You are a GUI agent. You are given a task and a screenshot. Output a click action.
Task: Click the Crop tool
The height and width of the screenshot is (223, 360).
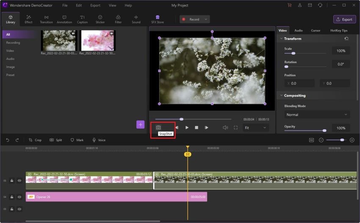tap(35, 140)
